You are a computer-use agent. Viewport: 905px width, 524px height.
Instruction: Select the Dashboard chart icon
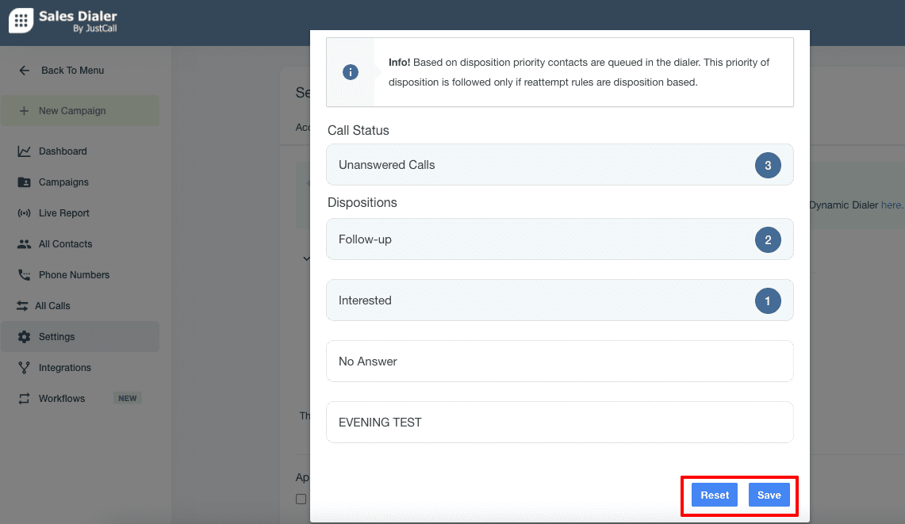point(24,151)
